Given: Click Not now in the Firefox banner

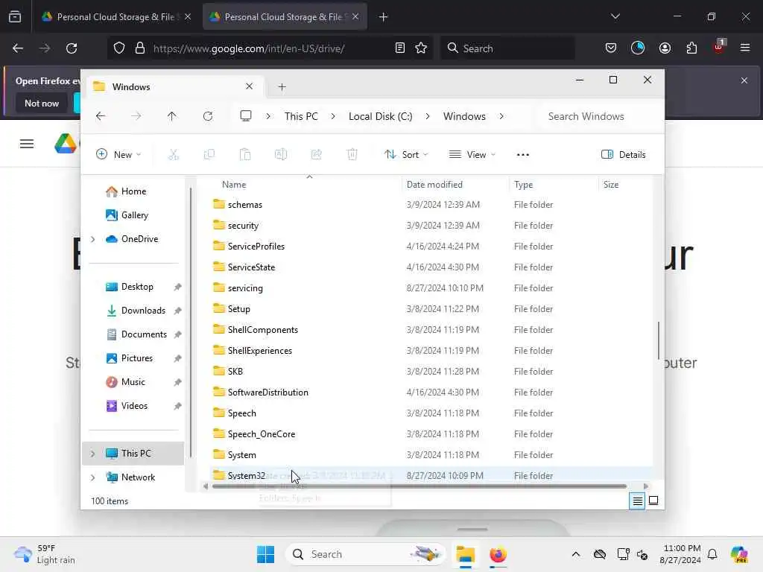Looking at the screenshot, I should [x=42, y=103].
